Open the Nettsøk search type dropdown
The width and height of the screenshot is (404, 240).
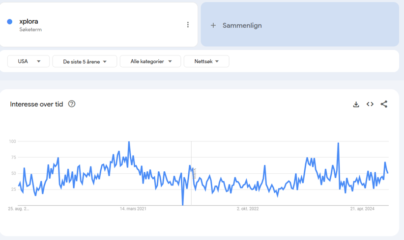click(206, 61)
